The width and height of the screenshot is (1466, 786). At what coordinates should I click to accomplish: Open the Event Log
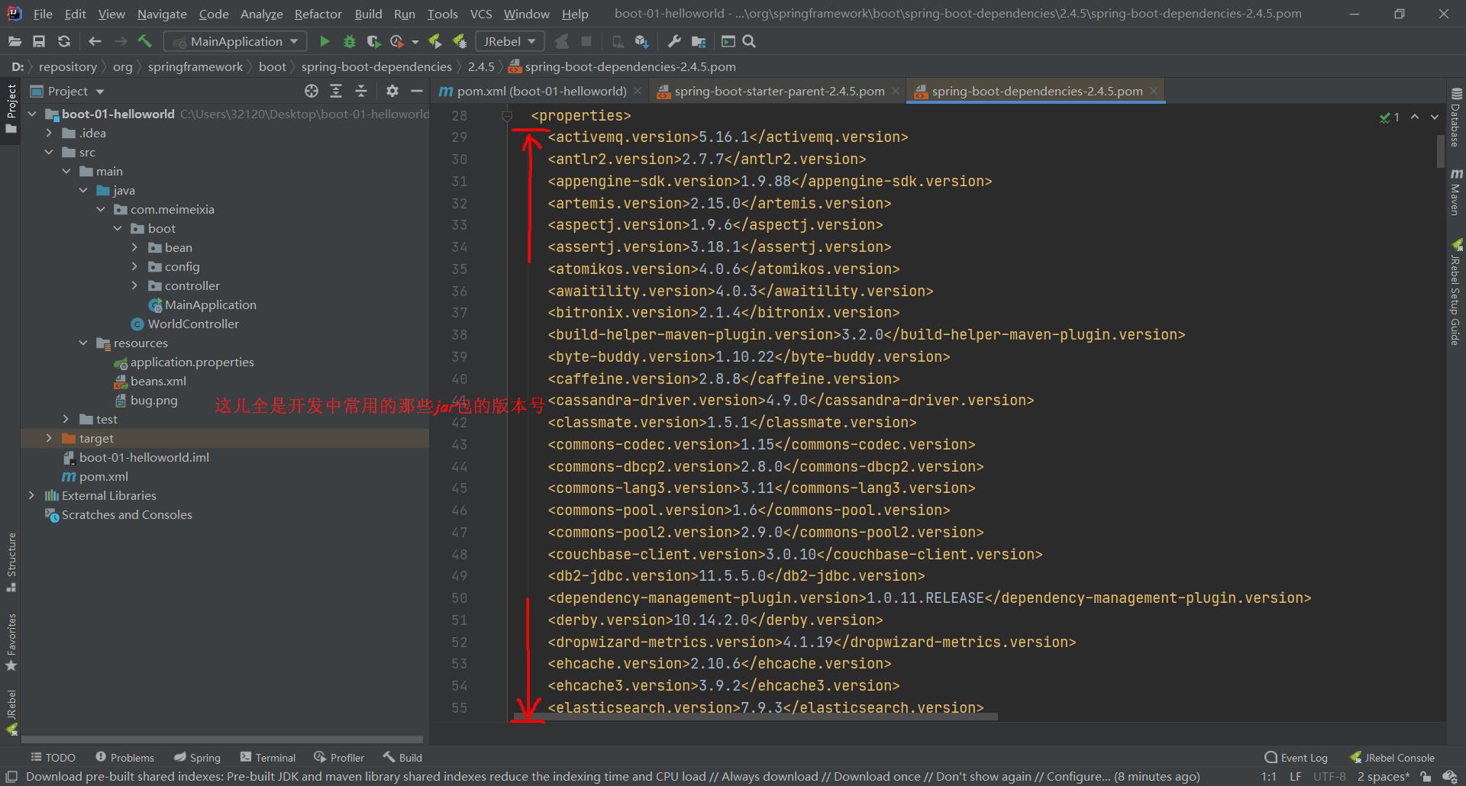tap(1296, 757)
